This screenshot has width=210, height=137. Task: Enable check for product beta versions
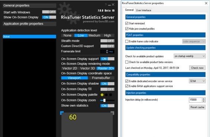[x=127, y=62]
